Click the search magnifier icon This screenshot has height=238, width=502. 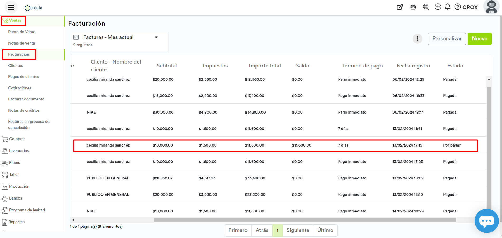426,7
